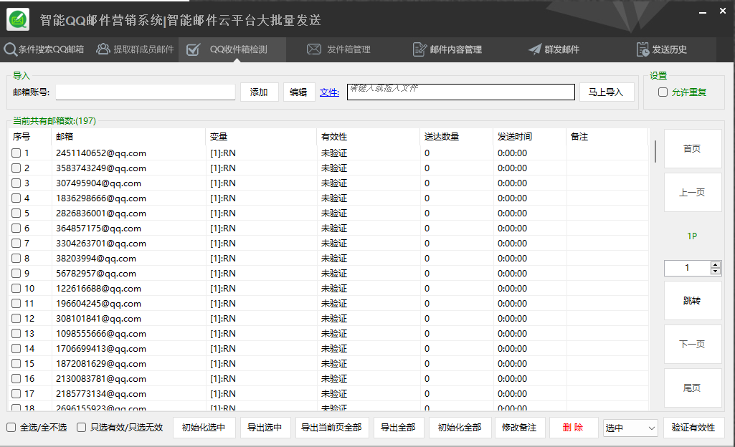Click the group members icon for 提取群成员邮件

point(103,49)
